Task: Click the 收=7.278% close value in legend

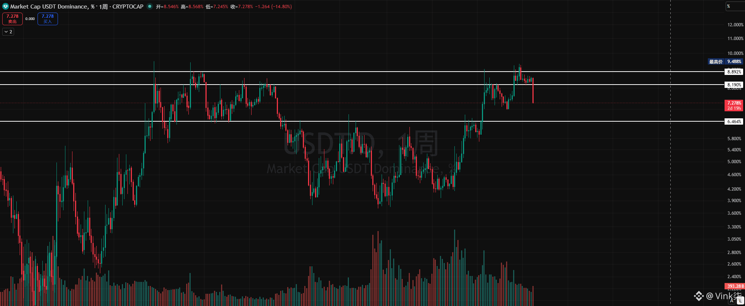Action: [x=242, y=7]
